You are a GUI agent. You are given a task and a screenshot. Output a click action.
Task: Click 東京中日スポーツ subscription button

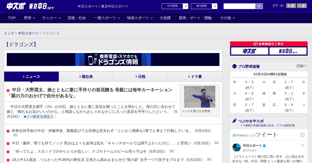(288, 51)
